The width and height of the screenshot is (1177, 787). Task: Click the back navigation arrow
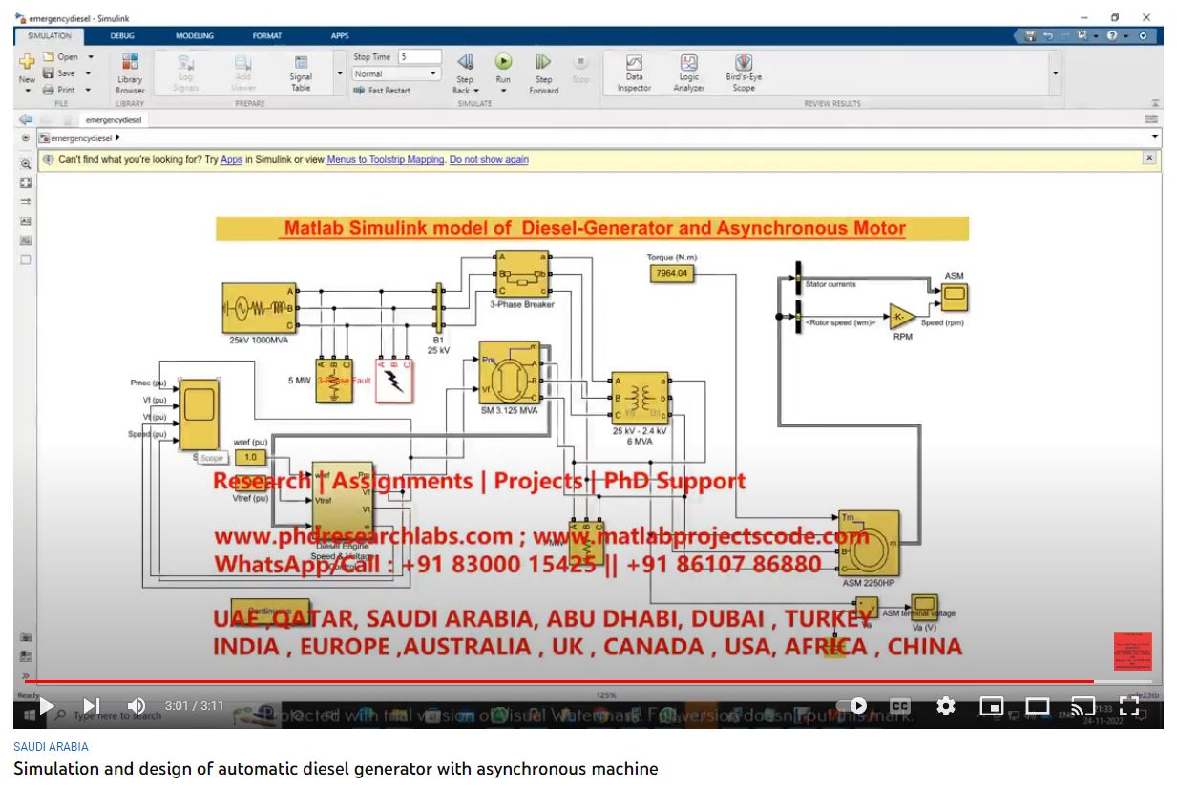coord(26,120)
